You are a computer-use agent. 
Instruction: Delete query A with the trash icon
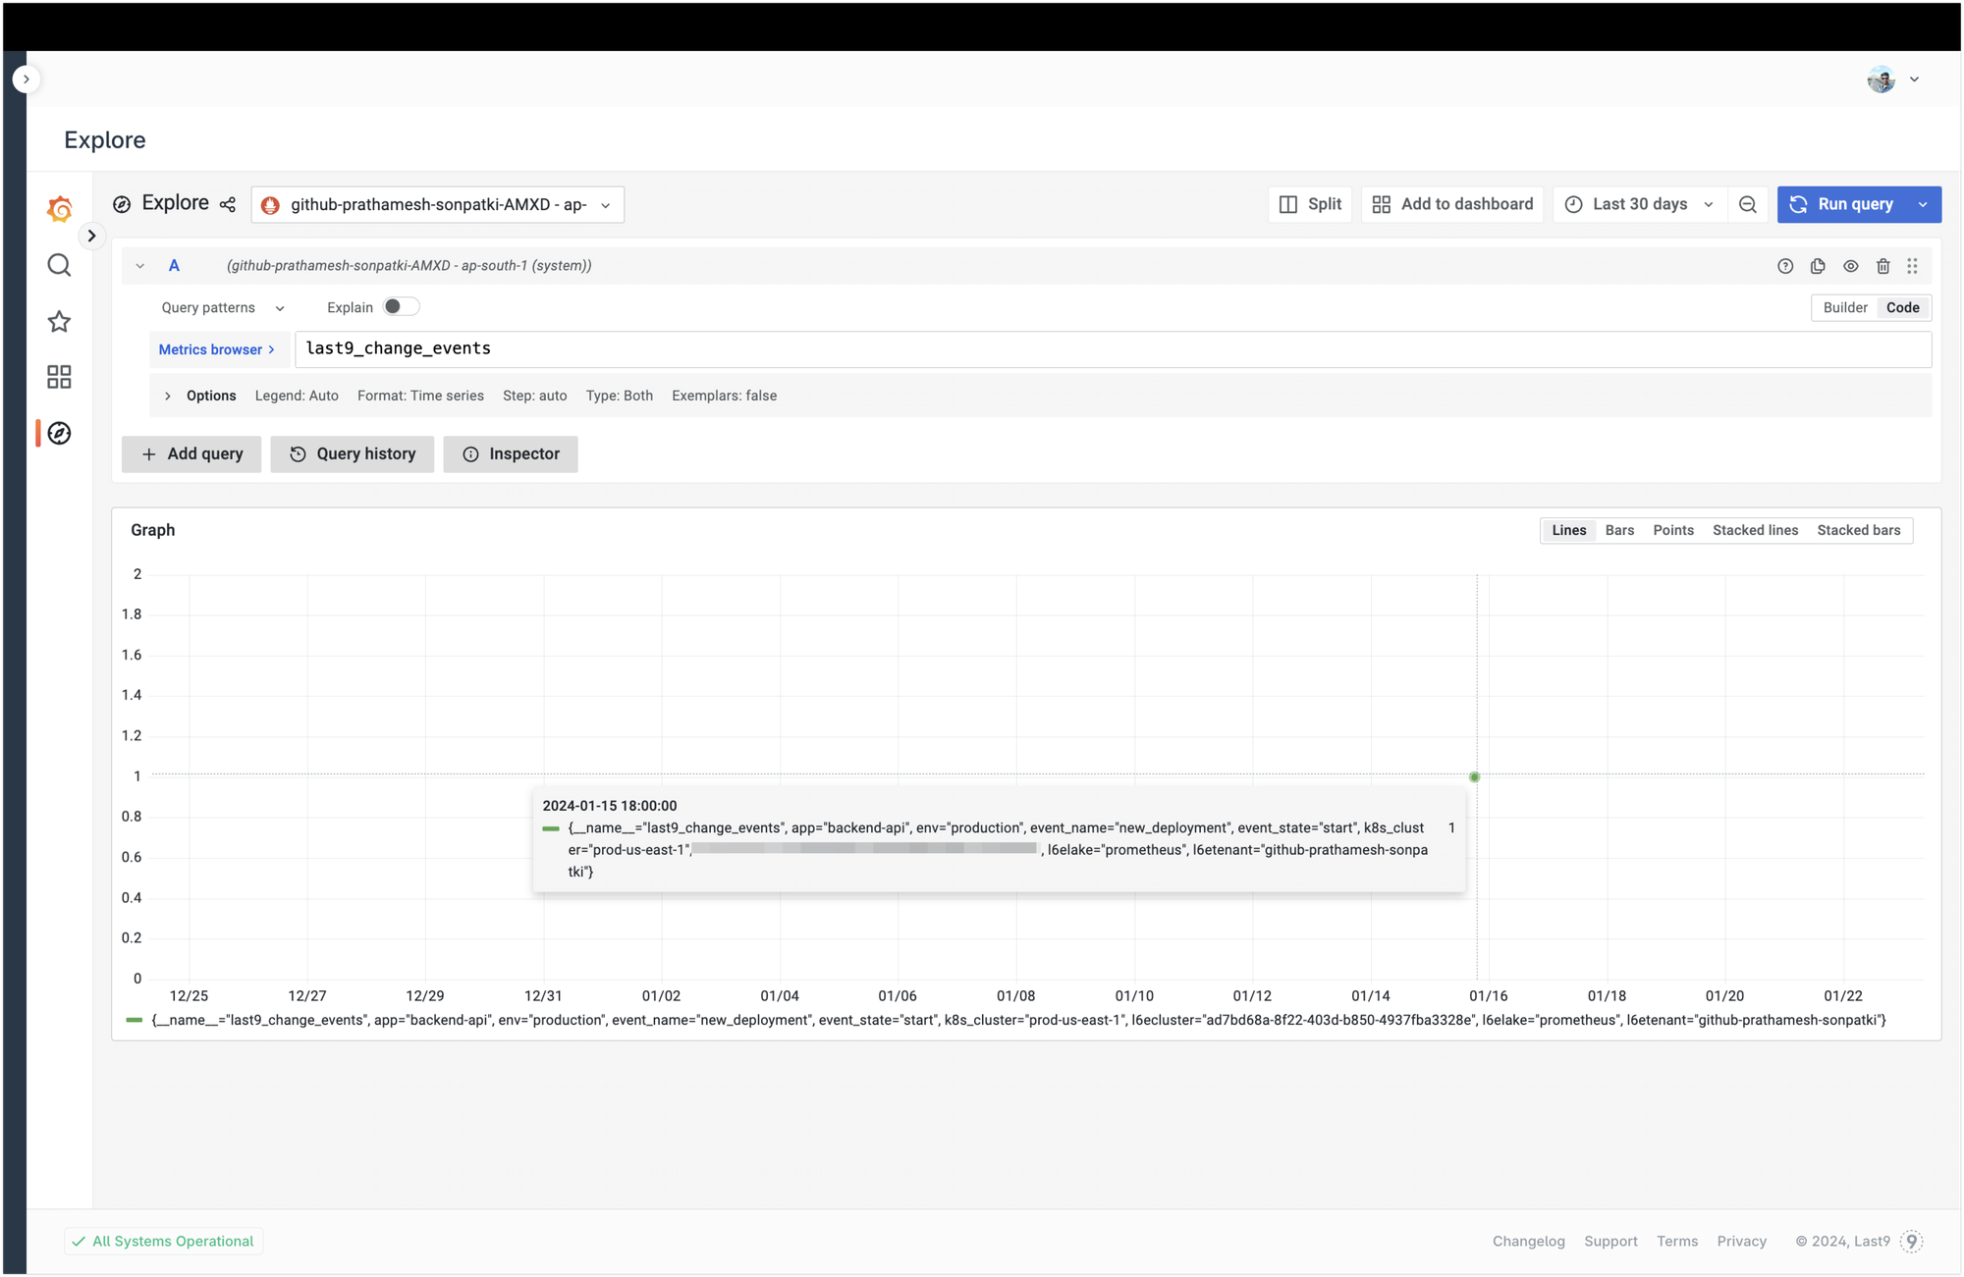coord(1882,265)
